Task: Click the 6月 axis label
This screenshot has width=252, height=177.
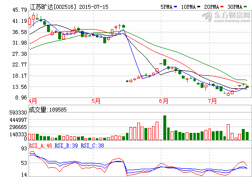Action: click(x=164, y=101)
